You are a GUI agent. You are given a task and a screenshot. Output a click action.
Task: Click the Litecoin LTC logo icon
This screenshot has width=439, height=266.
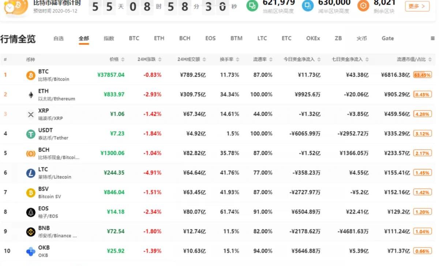tap(31, 173)
